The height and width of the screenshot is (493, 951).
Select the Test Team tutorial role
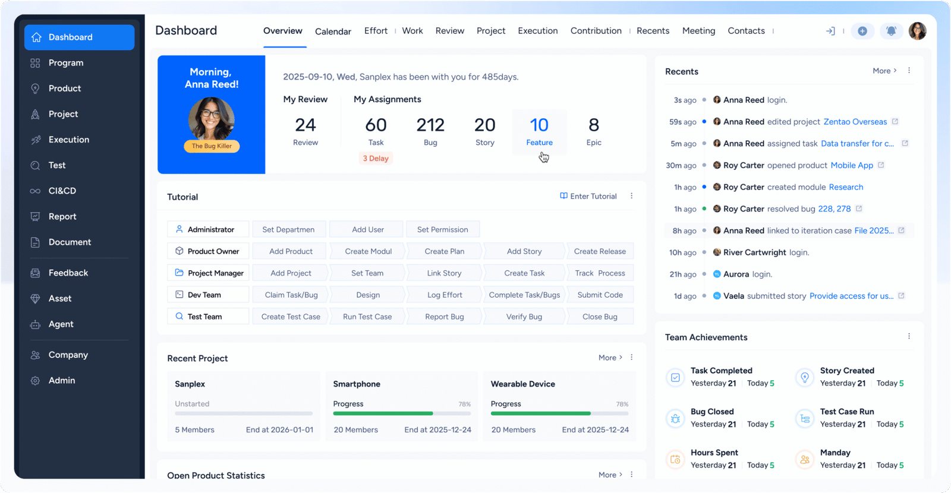click(x=208, y=317)
